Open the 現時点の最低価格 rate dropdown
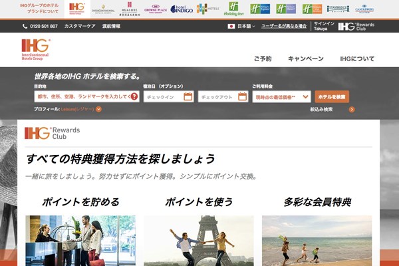The image size is (399, 266). 281,96
